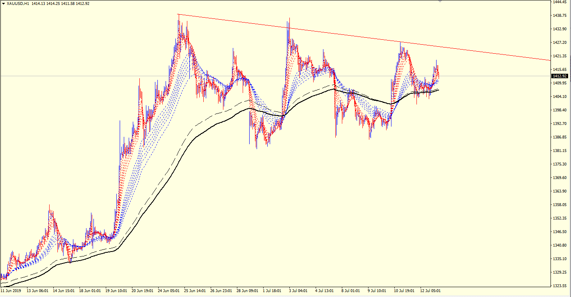Viewport: 571px width, 297px height.
Task: Click the arrow icon before XAUUSD,H1 title
Action: pos(3,4)
